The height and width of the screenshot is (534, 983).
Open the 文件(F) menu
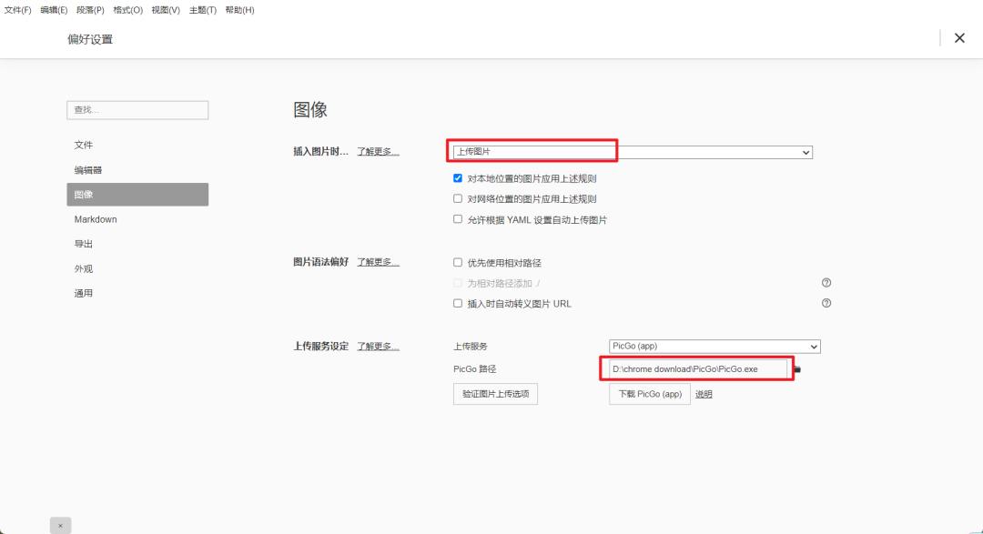17,10
